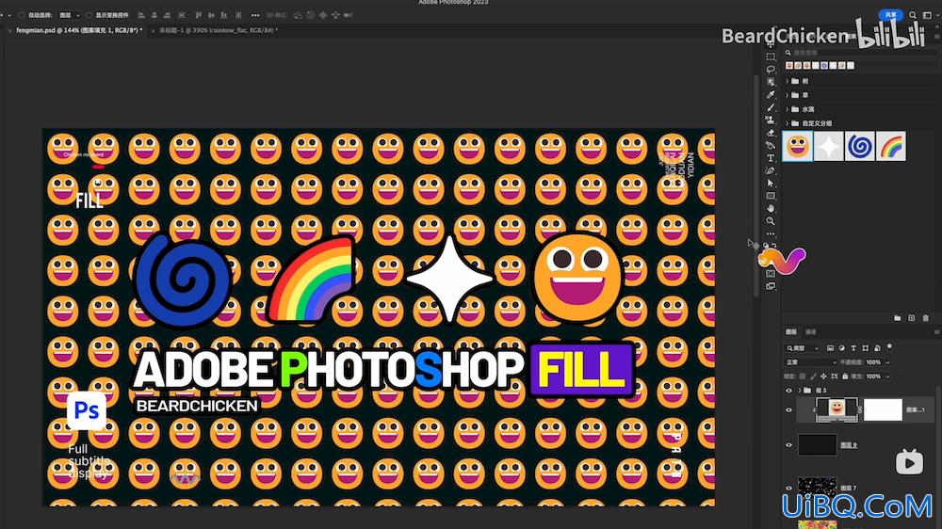Toggle lock transparent pixels

pyautogui.click(x=802, y=377)
